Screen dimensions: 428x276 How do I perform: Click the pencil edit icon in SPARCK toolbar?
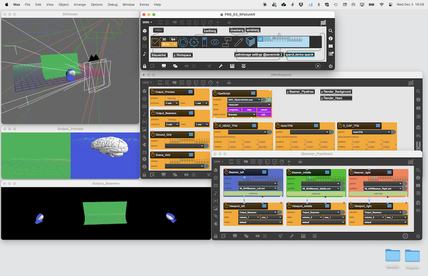point(238,42)
